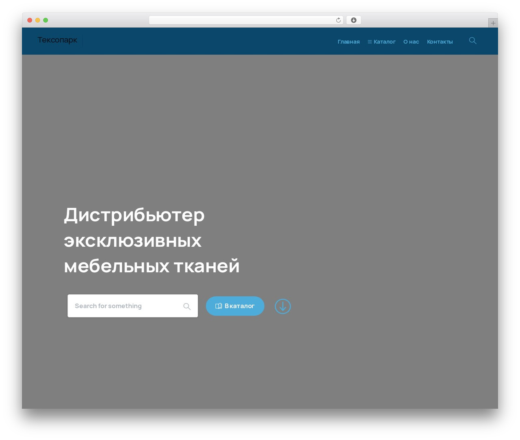This screenshot has height=440, width=520.
Task: Click the В каталог button
Action: coord(235,306)
